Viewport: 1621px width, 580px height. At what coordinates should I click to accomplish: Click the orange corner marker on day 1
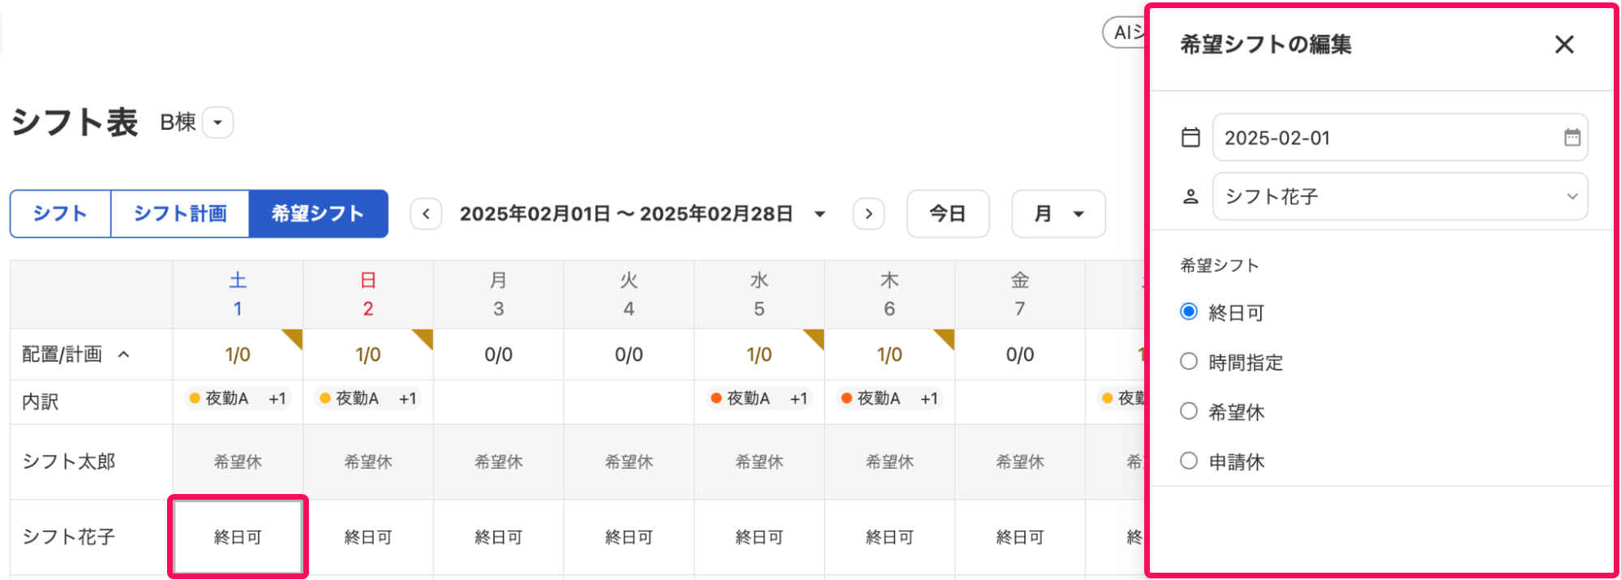[x=294, y=337]
